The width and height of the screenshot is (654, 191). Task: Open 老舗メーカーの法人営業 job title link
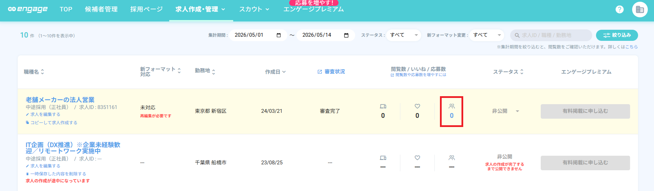coord(60,100)
